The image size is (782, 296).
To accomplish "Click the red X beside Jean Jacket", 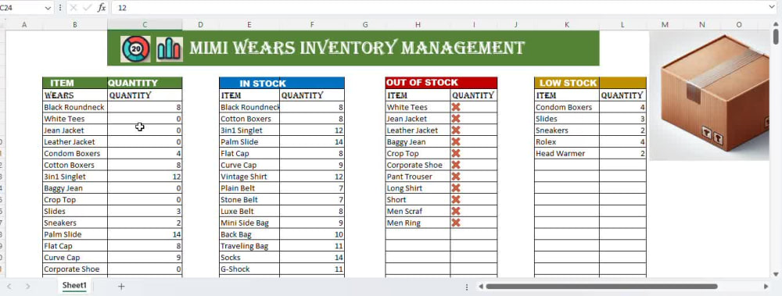I will [456, 119].
